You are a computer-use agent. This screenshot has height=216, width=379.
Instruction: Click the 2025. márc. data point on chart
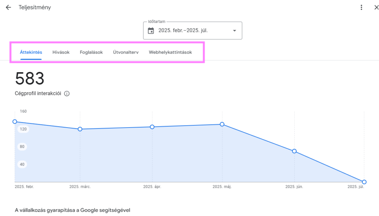[80, 129]
